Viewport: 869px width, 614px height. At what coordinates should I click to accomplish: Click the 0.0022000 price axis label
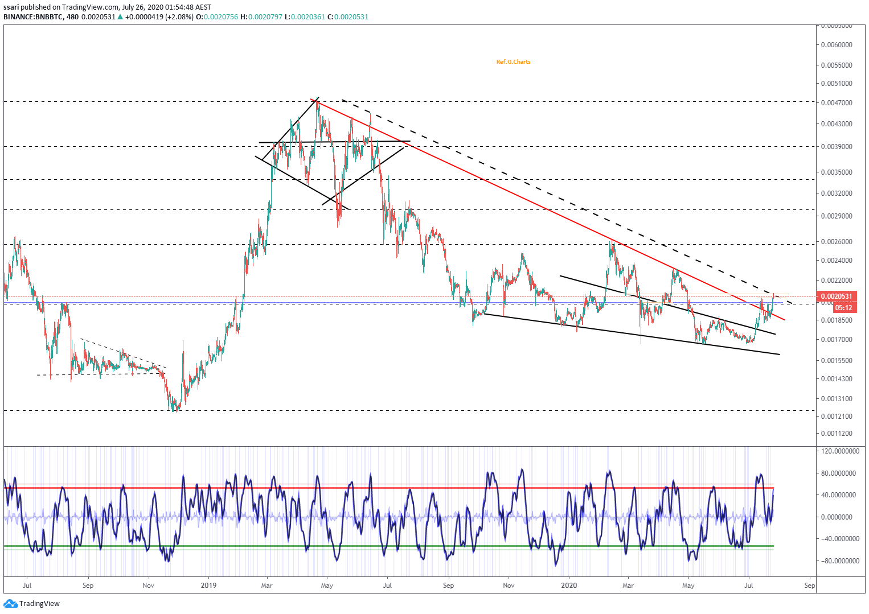click(837, 281)
